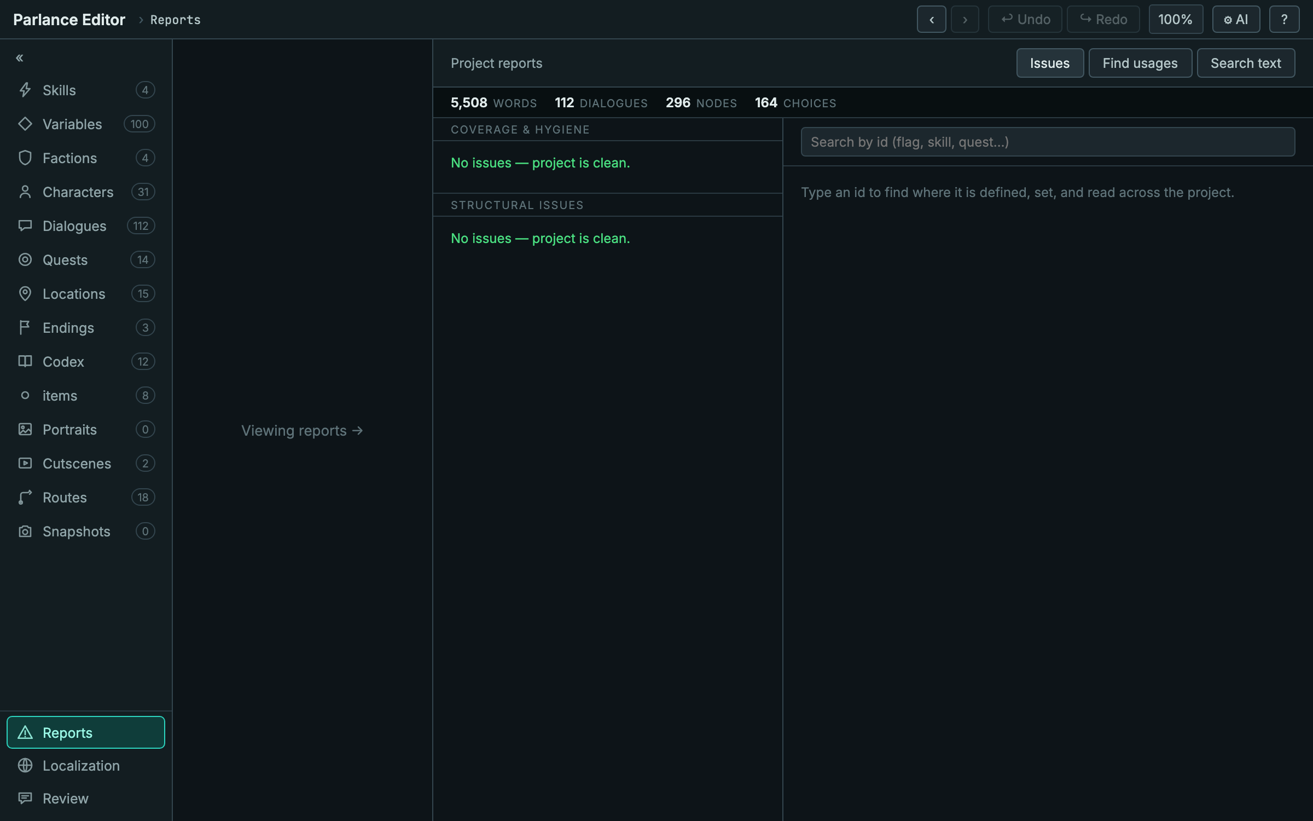
Task: Open Characters via the person icon
Action: tap(25, 192)
